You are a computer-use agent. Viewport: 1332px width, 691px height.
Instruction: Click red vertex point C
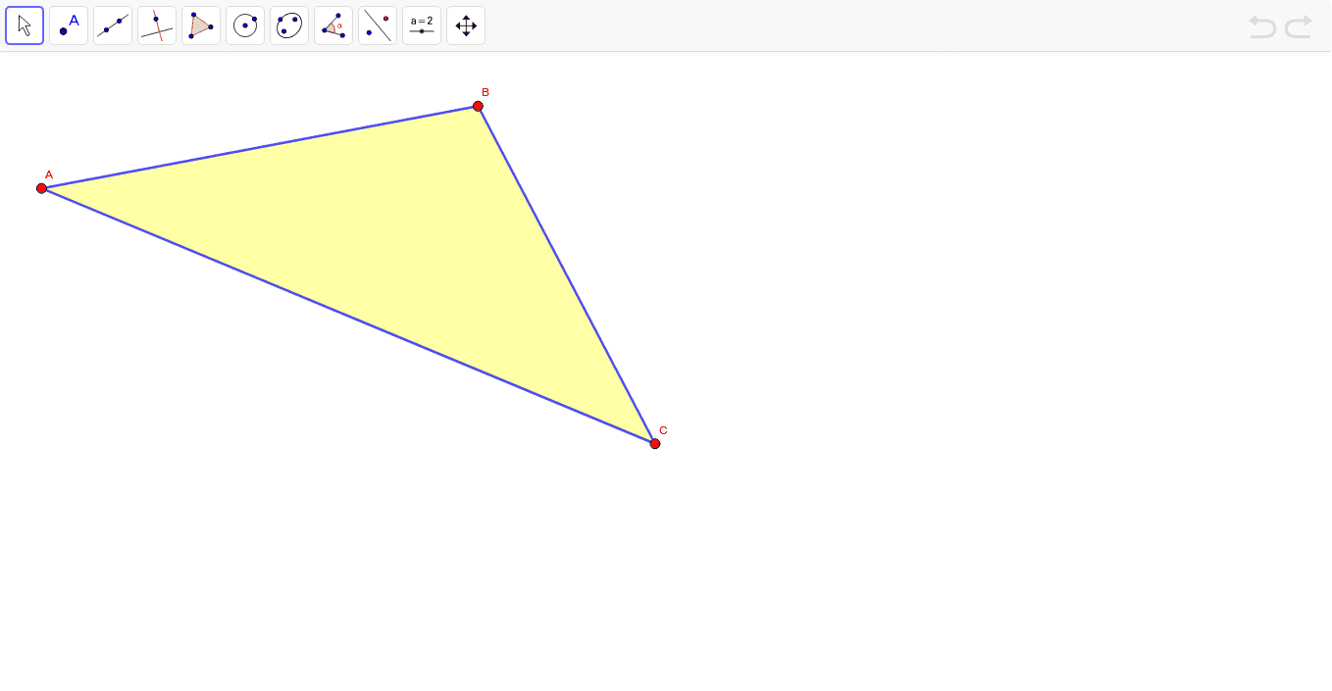[655, 443]
